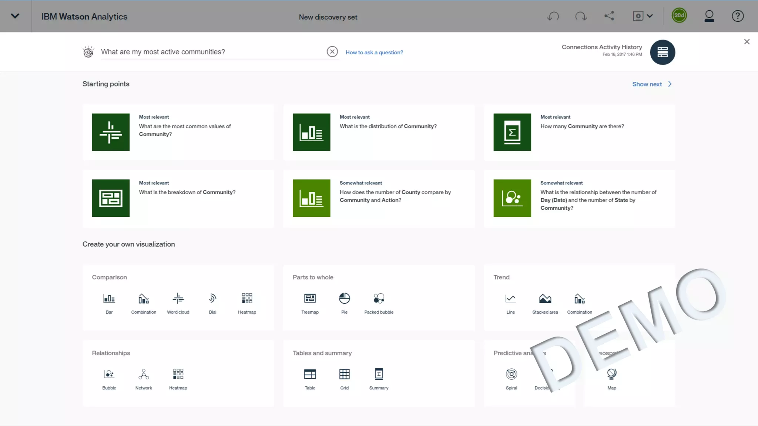
Task: Show next starting points
Action: (x=651, y=84)
